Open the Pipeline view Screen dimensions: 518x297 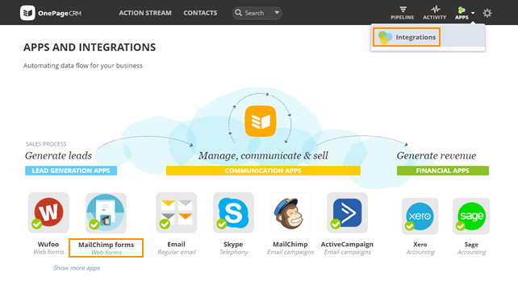tap(402, 13)
